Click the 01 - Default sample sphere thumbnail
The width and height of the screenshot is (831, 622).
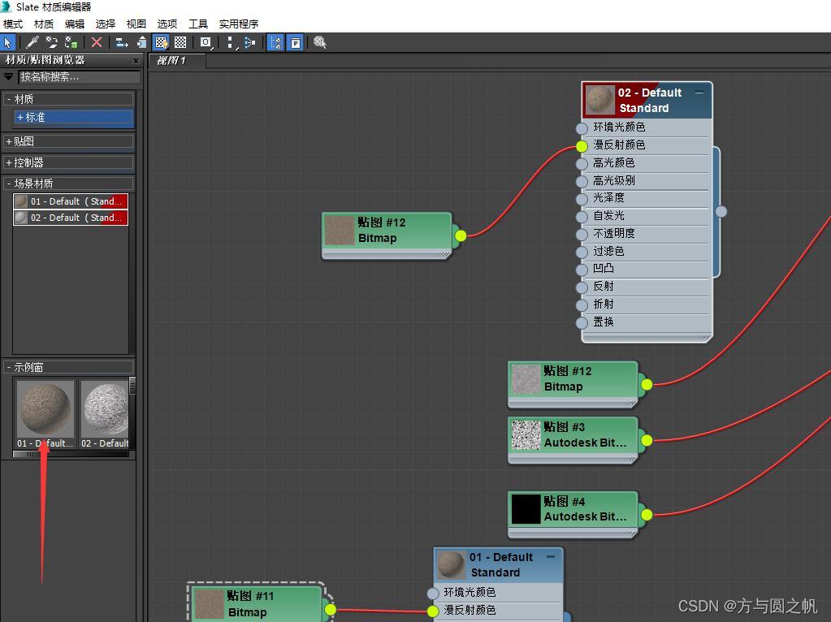(45, 410)
